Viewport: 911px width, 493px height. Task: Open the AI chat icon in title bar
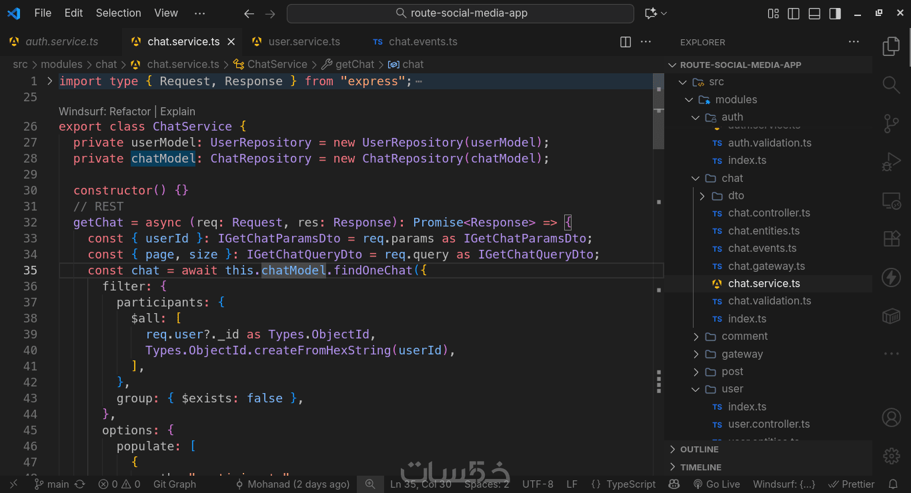click(651, 13)
